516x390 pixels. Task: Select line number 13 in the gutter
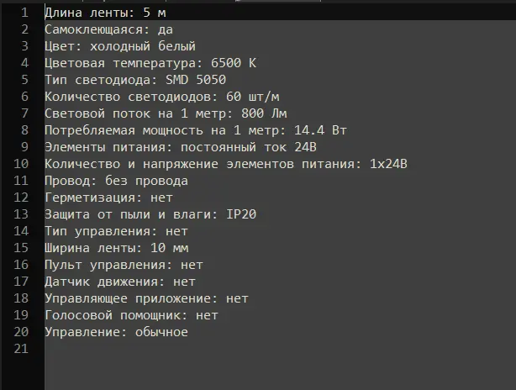(21, 214)
